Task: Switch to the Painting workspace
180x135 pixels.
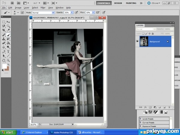Action: pos(131,3)
